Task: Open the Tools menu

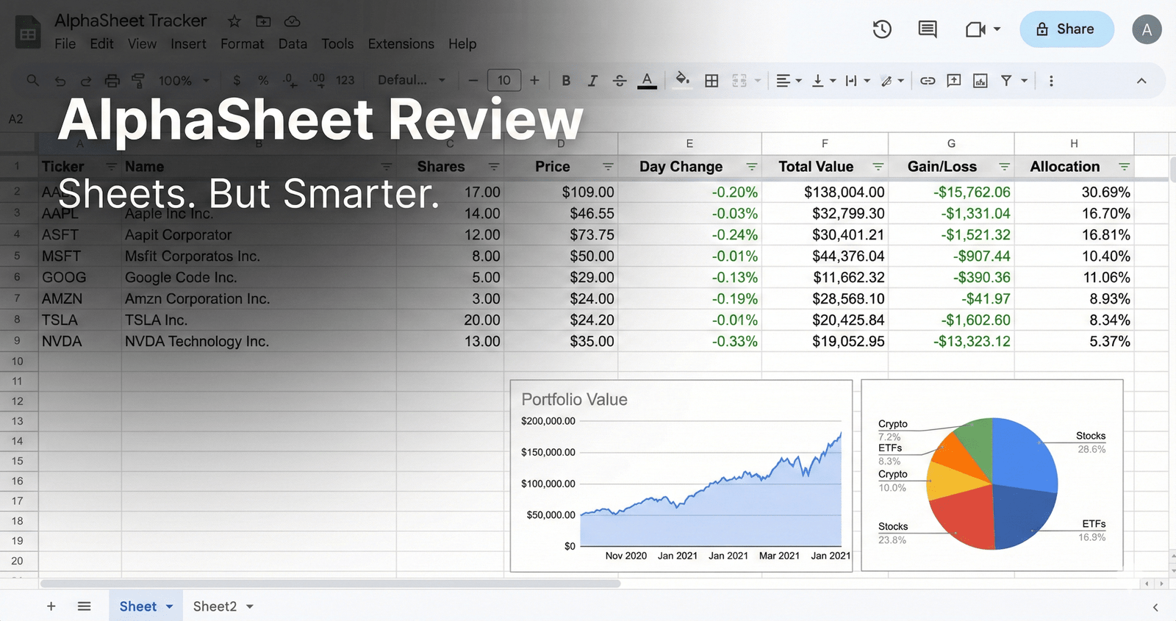Action: click(x=337, y=44)
